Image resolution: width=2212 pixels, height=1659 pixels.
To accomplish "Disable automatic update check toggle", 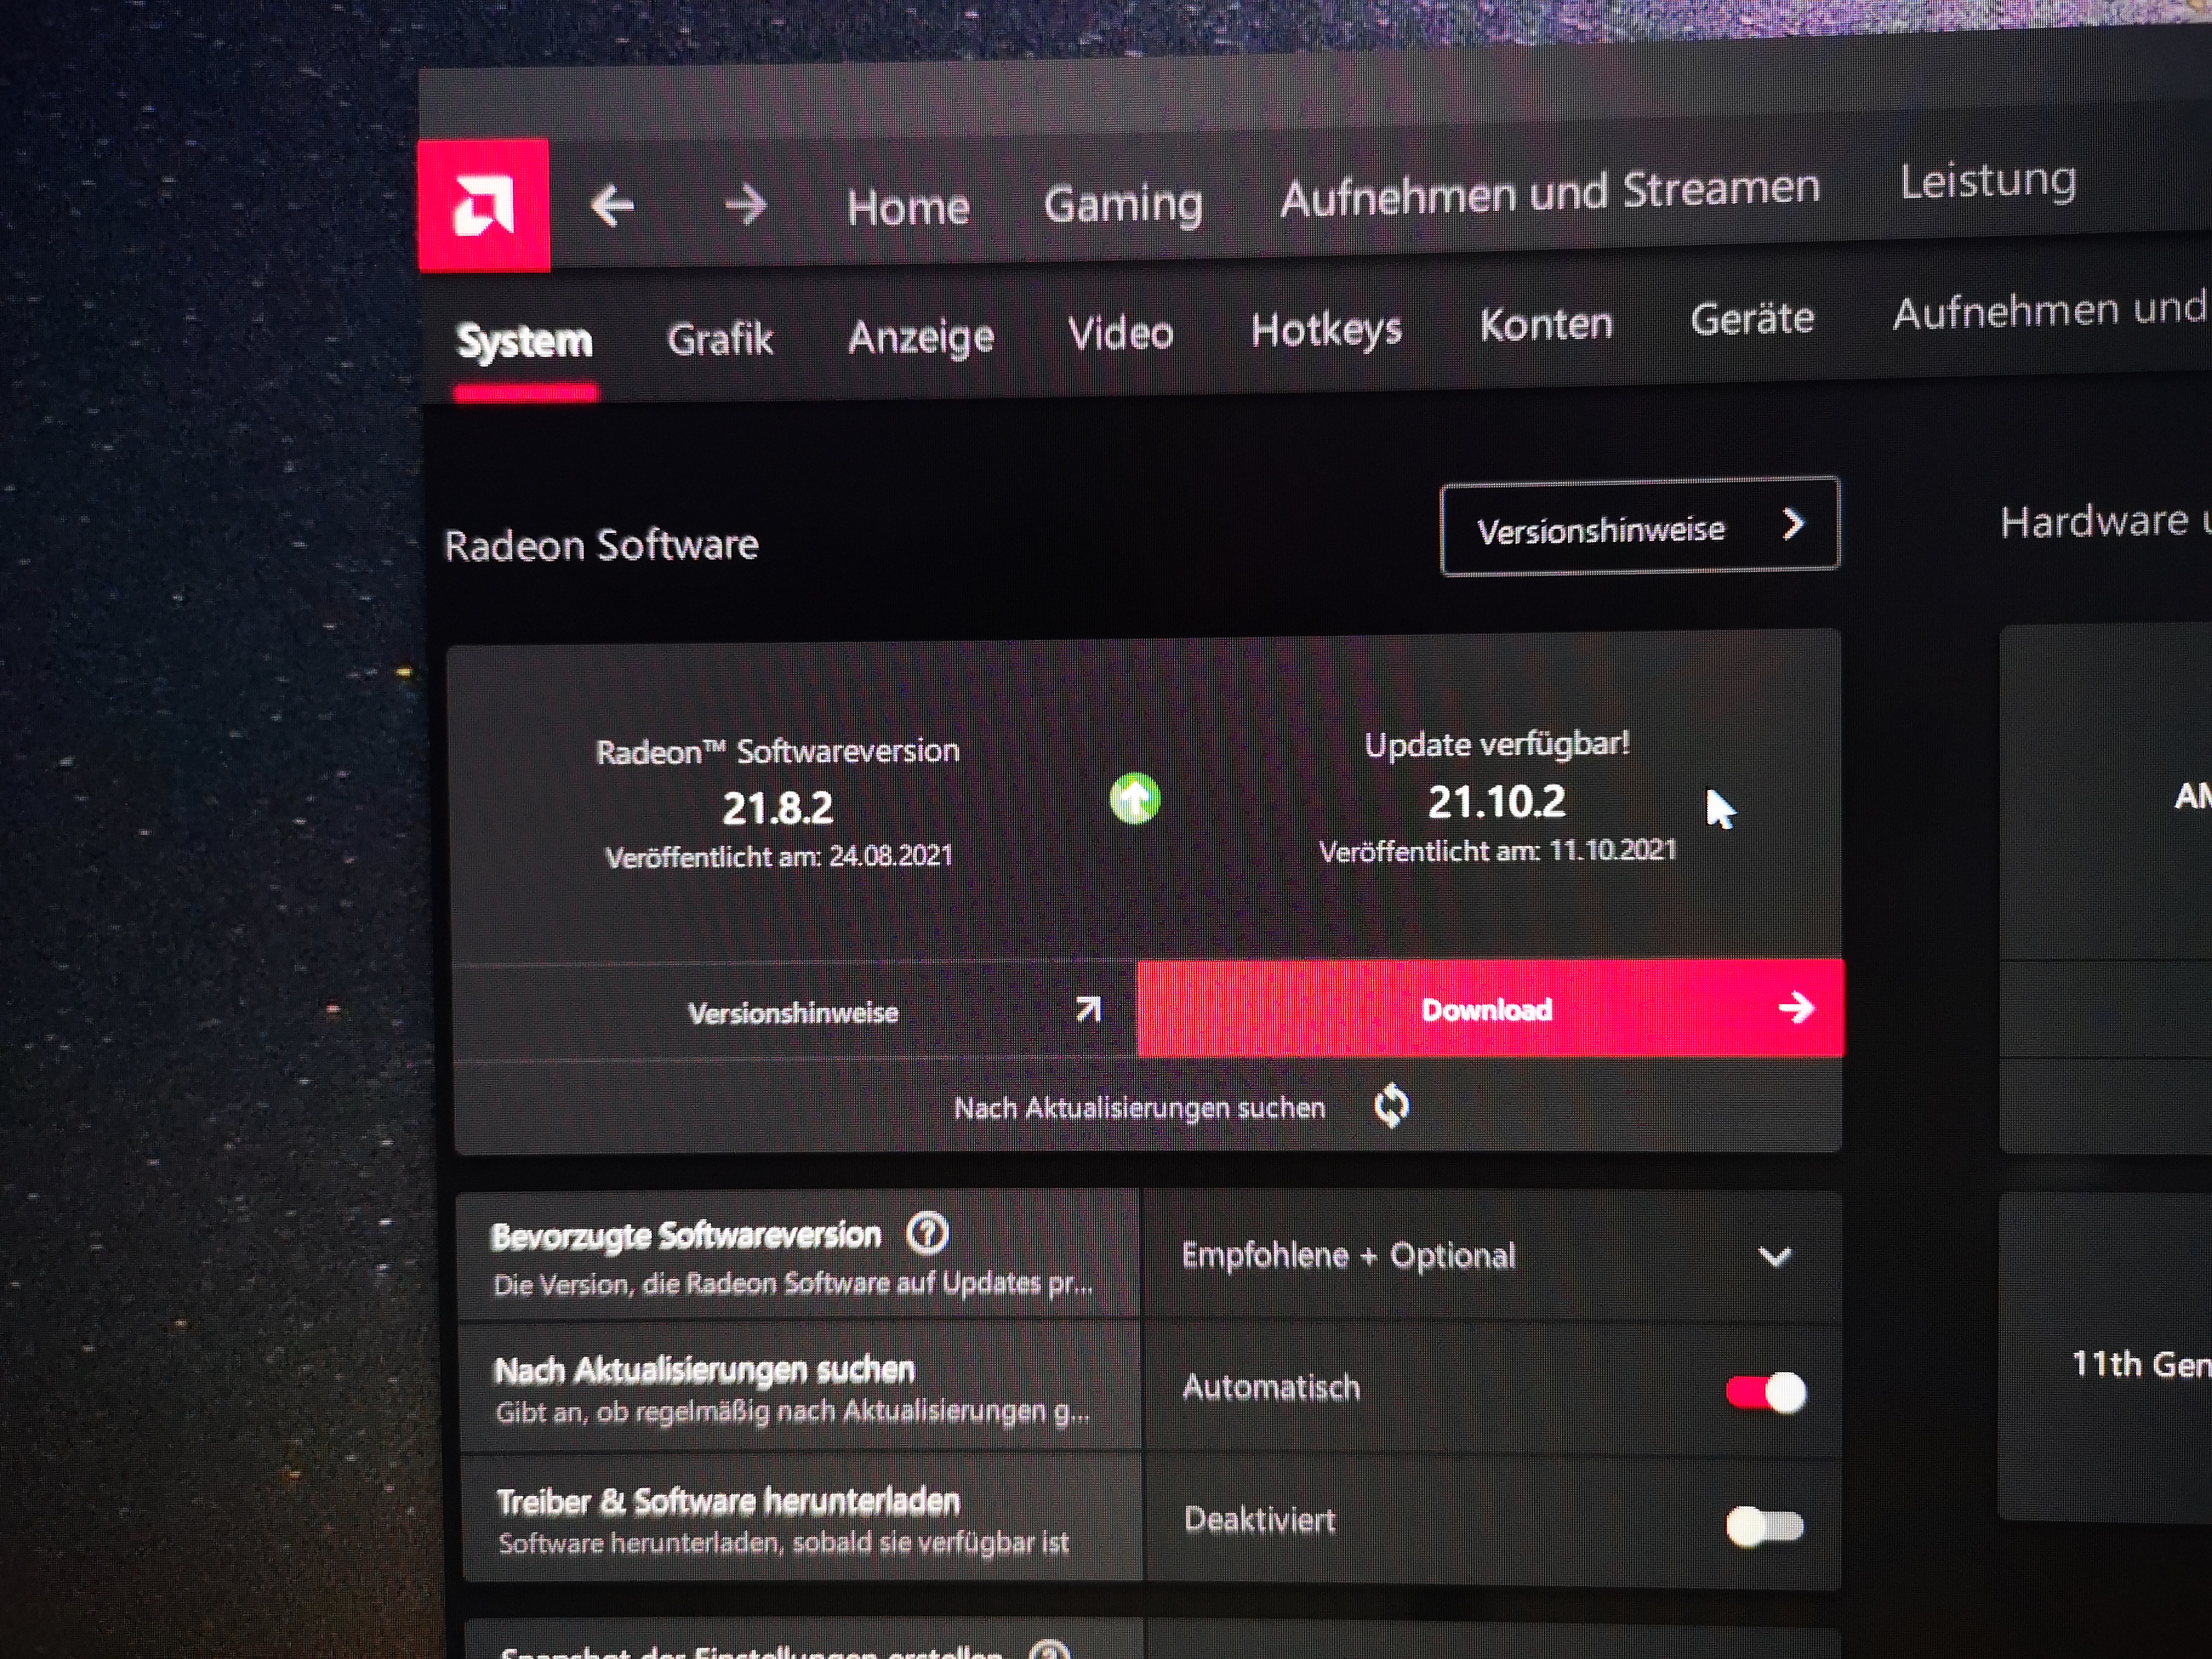I will tap(1766, 1392).
